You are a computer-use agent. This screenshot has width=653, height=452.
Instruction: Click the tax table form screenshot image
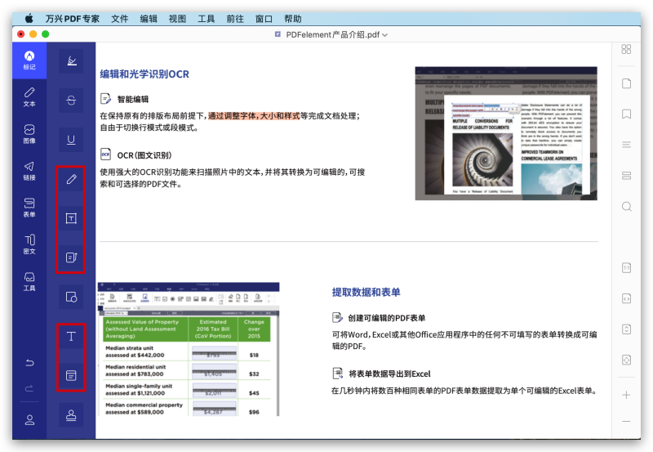(x=189, y=349)
